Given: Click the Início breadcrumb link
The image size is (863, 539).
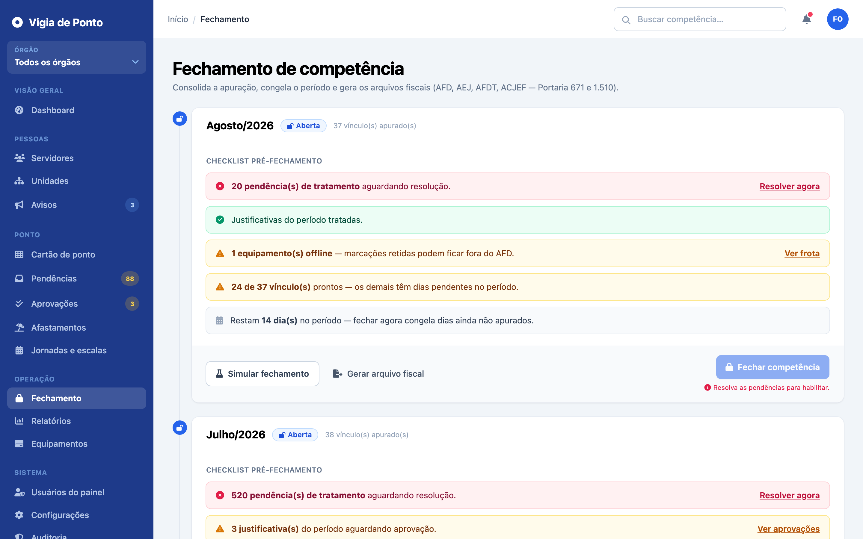Looking at the screenshot, I should tap(178, 19).
